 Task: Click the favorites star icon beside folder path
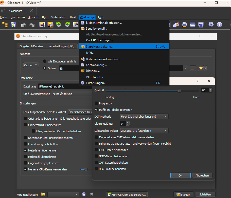click(x=201, y=68)
